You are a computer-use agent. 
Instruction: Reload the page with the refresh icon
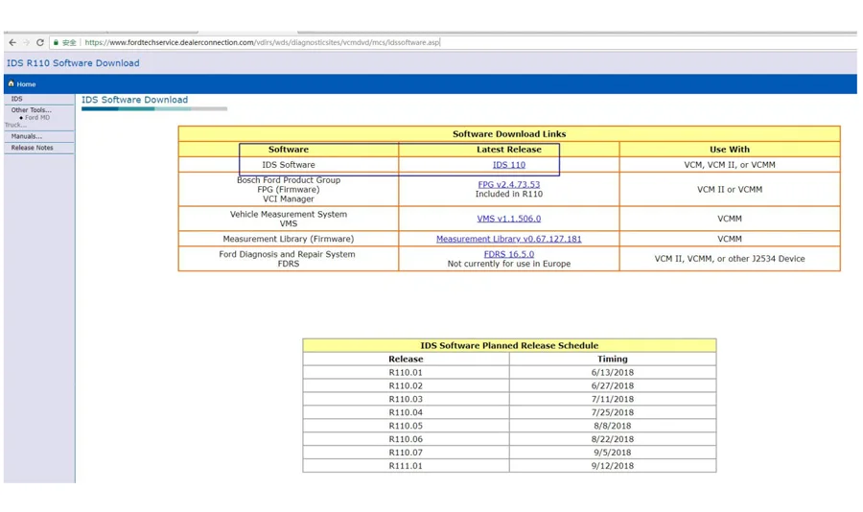pos(40,42)
